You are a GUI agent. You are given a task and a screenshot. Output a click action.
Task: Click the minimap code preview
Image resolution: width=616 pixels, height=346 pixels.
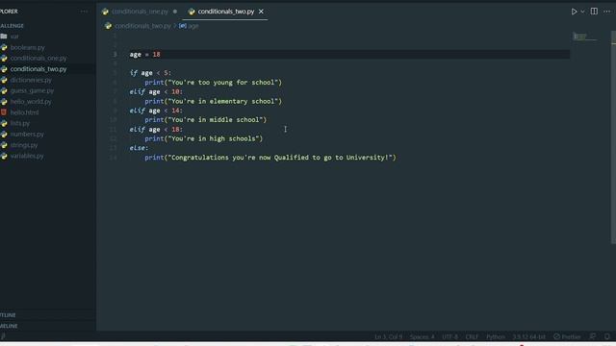pos(584,37)
